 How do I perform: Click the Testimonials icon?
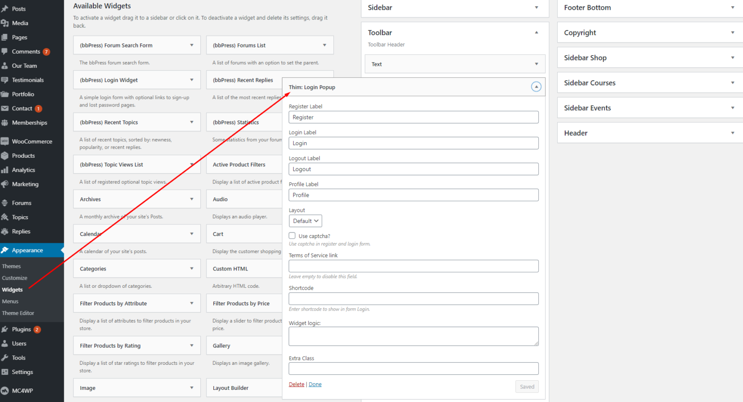click(x=5, y=80)
